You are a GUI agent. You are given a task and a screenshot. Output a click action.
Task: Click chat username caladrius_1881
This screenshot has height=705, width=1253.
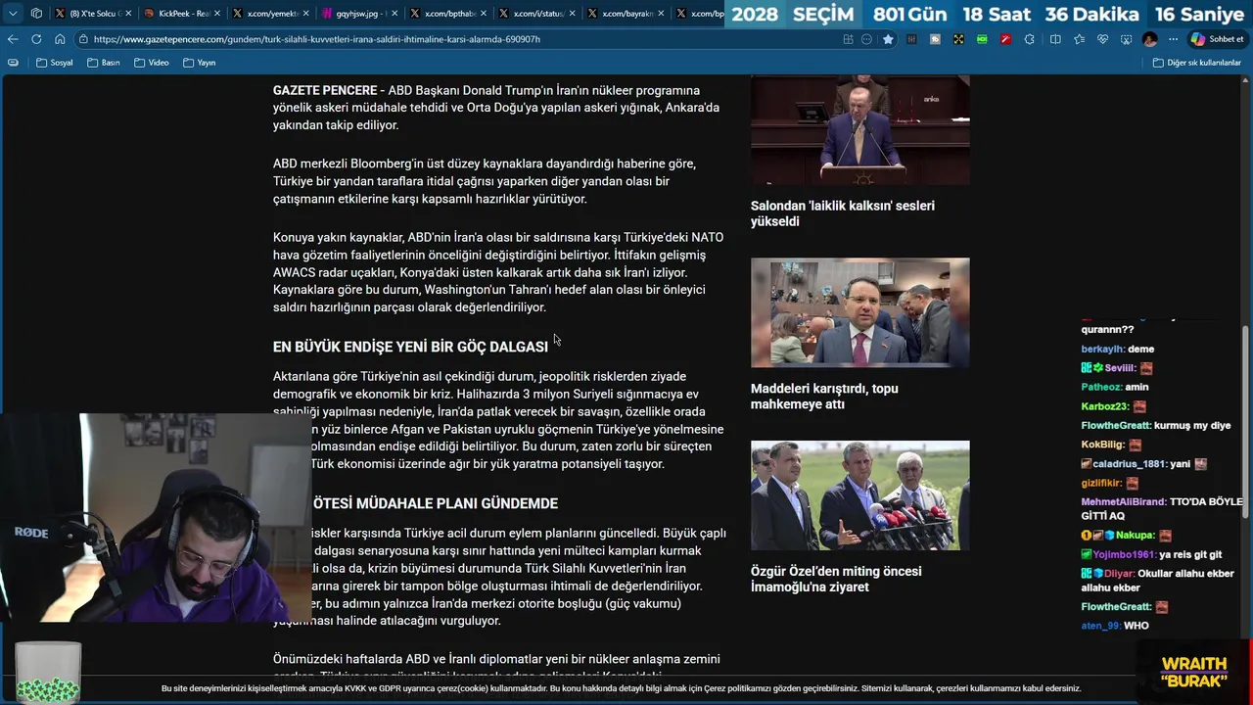1129,464
